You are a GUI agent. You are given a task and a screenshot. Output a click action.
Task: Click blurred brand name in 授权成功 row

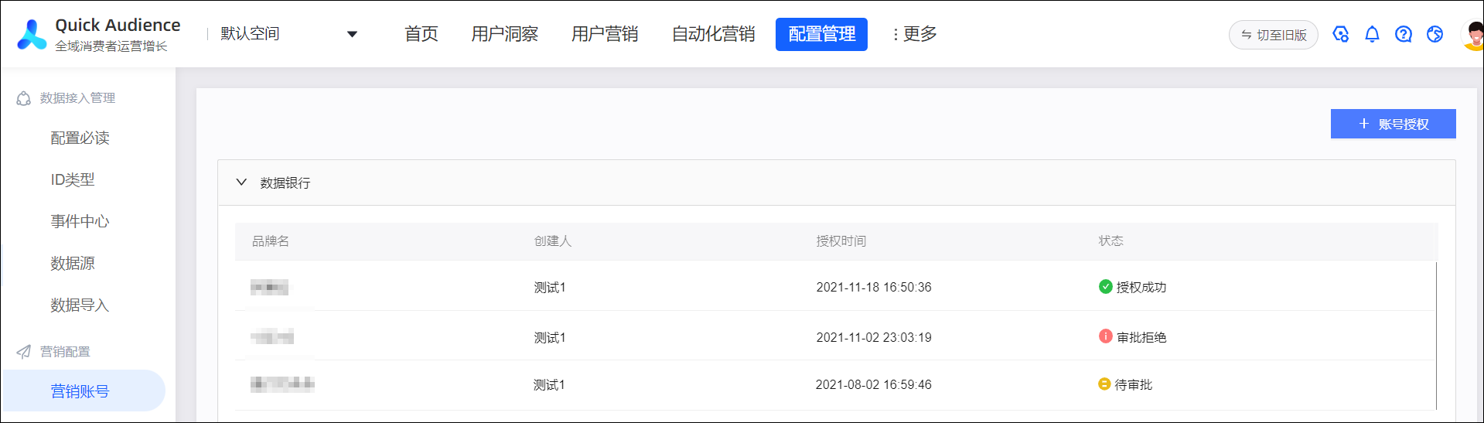(x=269, y=288)
